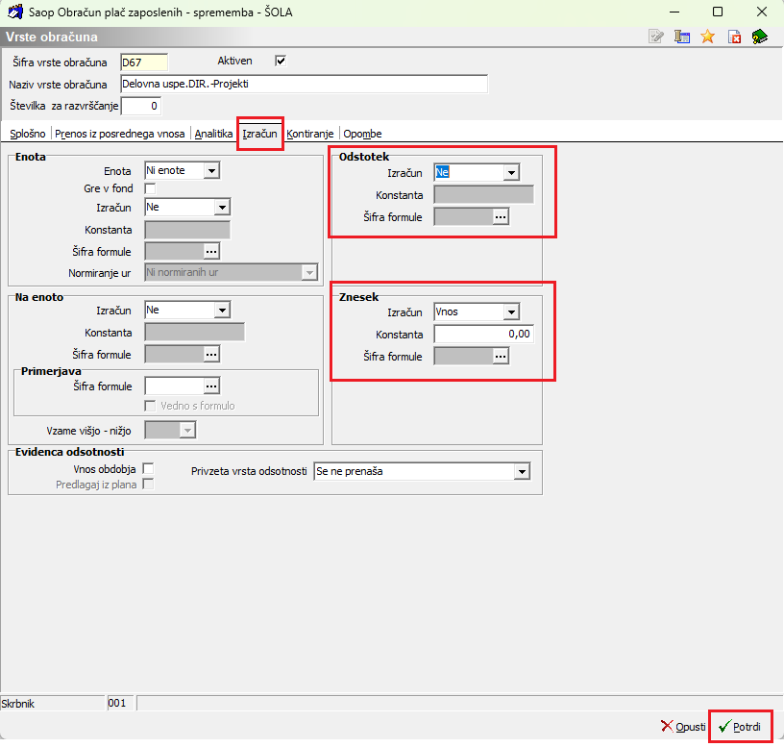Image resolution: width=784 pixels, height=747 pixels.
Task: Click the document with red X icon
Action: click(x=734, y=37)
